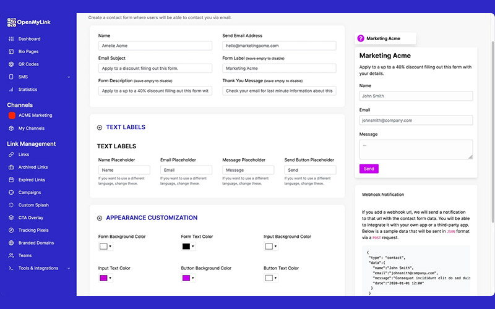
Task: Pick the magenta Input Text Color swatch
Action: (103, 278)
